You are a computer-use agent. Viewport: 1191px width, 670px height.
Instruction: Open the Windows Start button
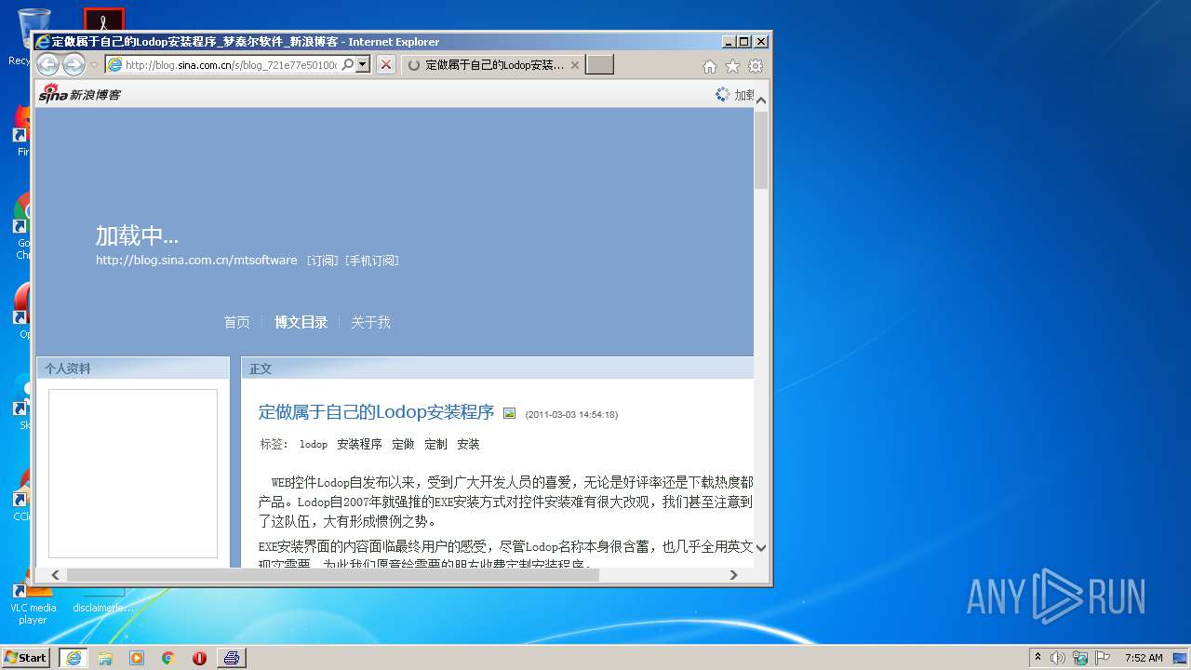(x=26, y=657)
